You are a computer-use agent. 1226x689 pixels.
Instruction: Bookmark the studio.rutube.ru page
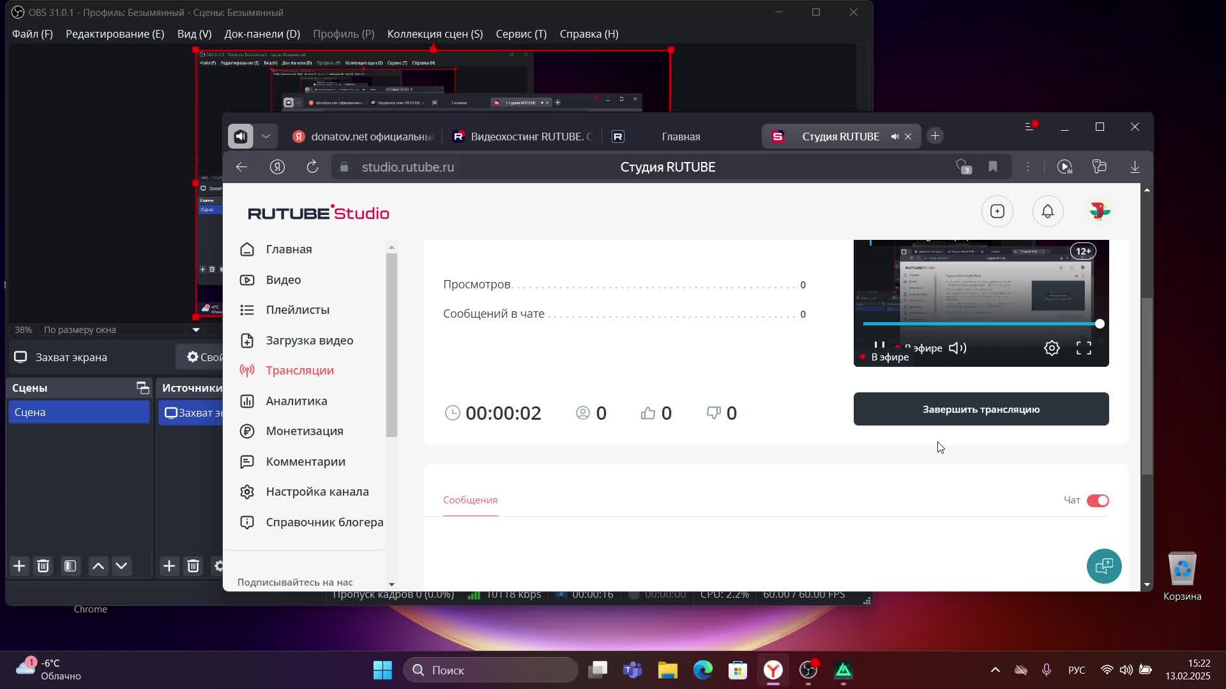pyautogui.click(x=993, y=167)
